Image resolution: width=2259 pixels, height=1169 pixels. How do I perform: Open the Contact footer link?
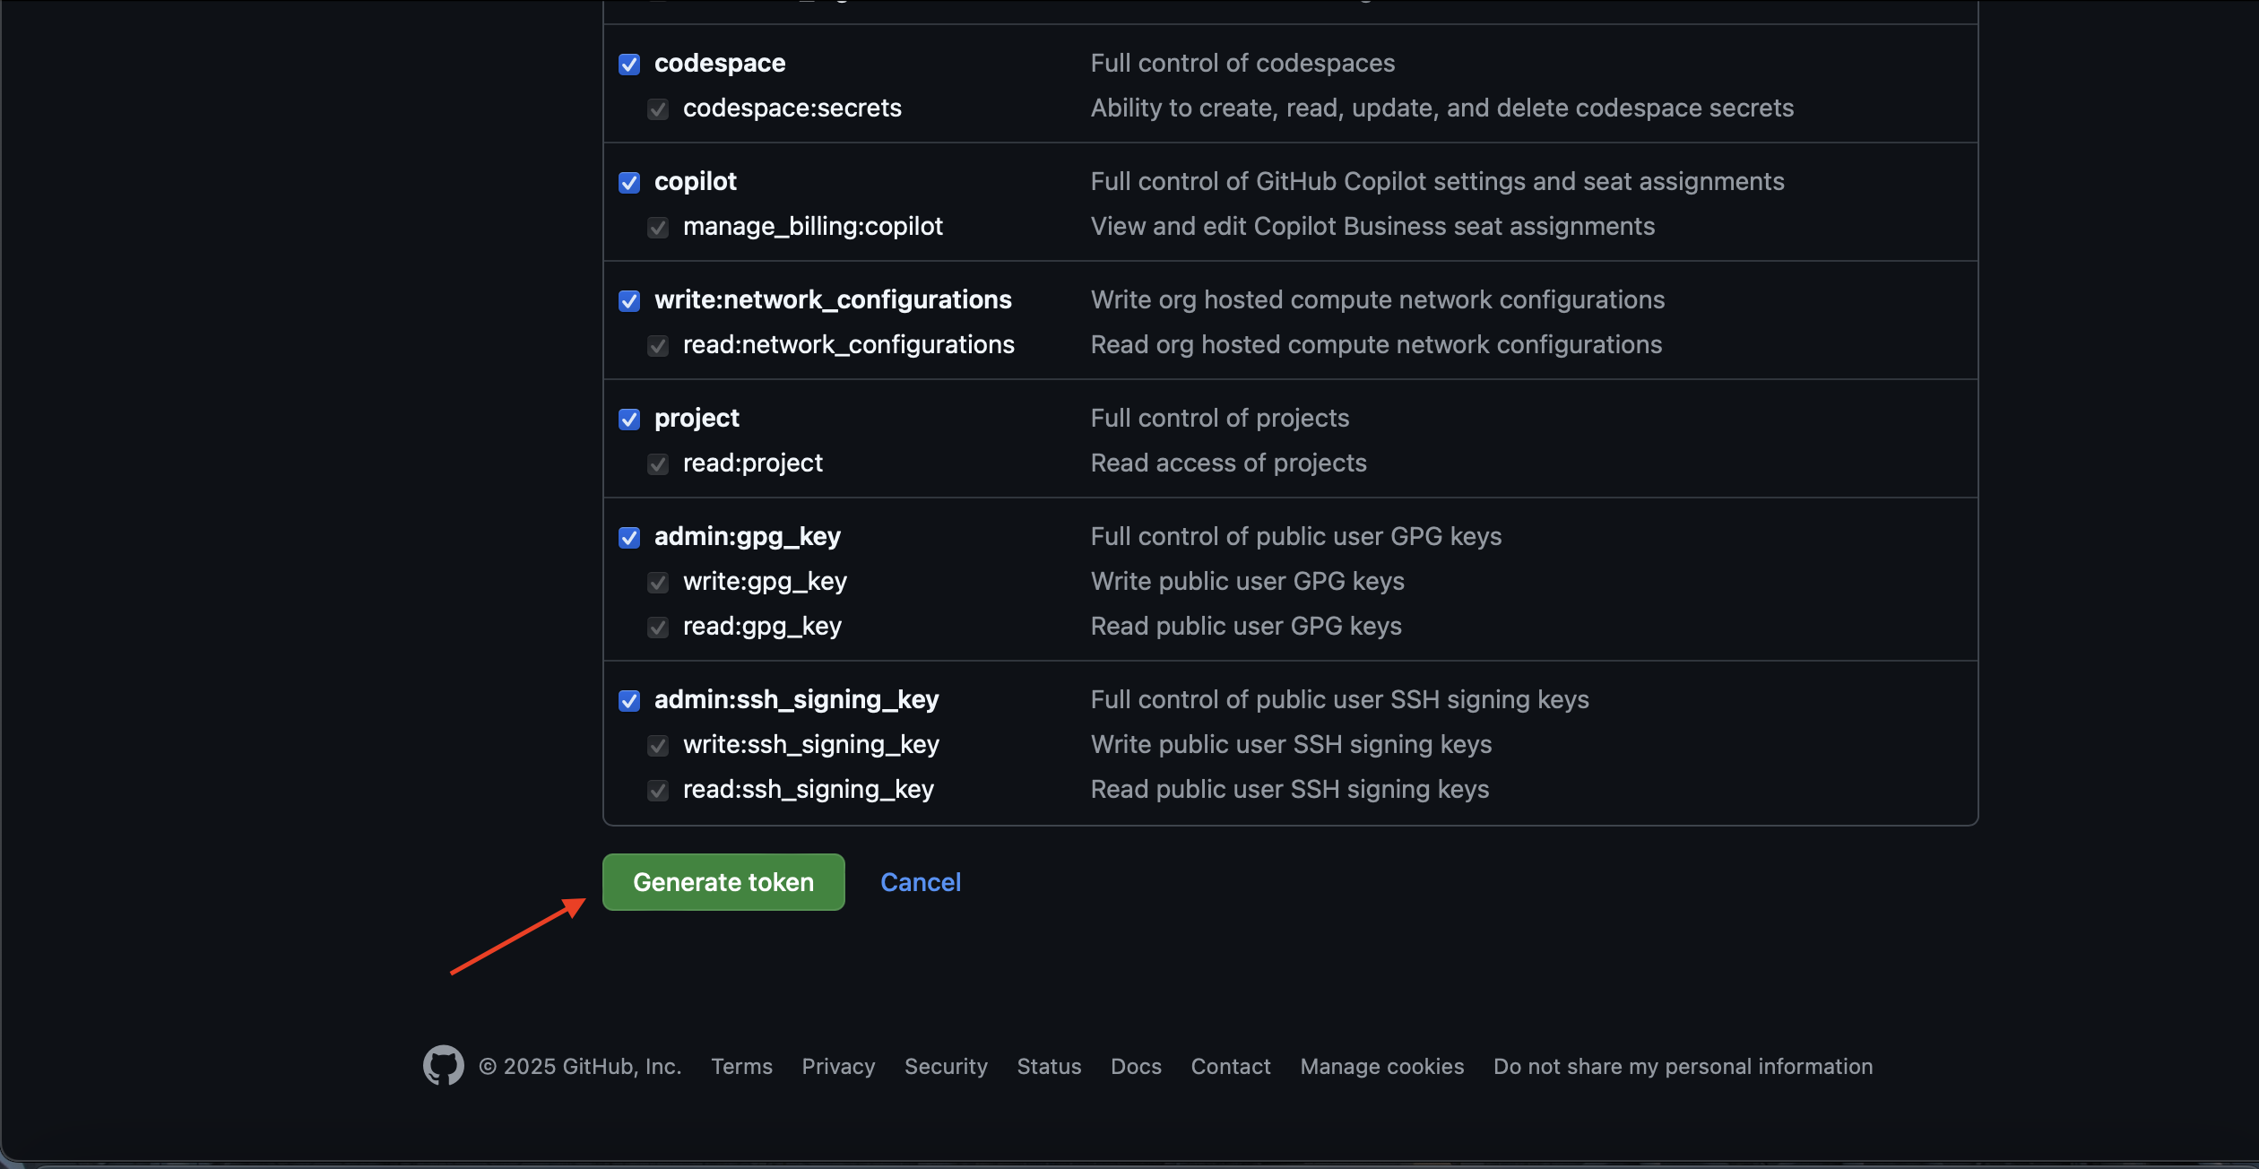click(1231, 1066)
